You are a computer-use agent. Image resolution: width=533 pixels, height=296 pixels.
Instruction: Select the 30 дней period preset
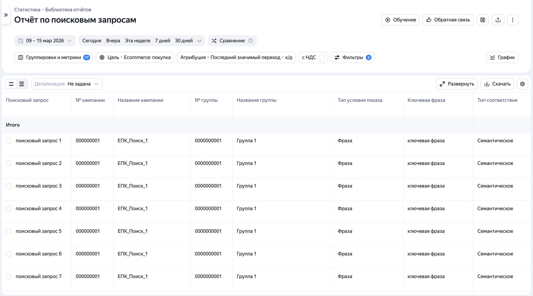point(184,41)
